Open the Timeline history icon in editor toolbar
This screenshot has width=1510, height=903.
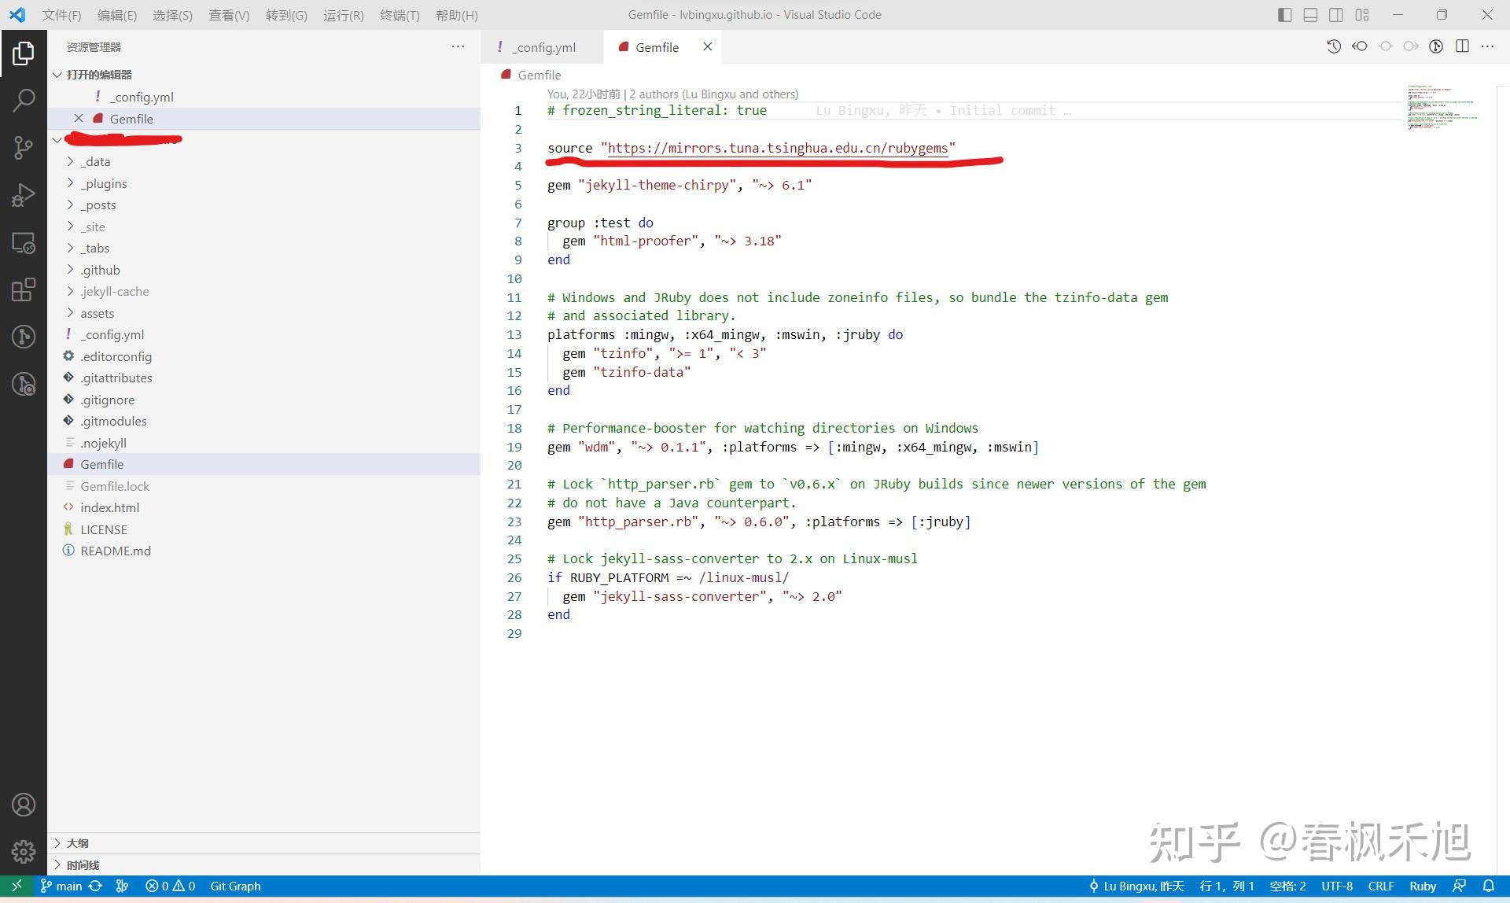[1333, 46]
